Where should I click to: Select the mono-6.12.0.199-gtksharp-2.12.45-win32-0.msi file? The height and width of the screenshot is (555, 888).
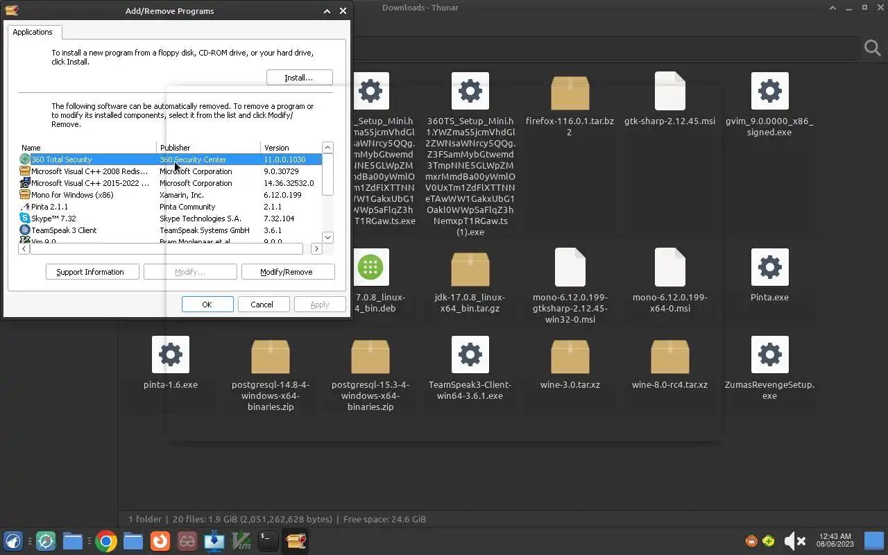[x=570, y=267]
